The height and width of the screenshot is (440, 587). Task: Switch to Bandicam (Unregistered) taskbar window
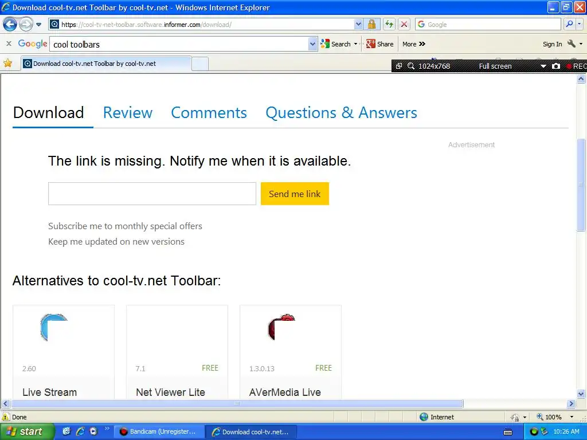[x=158, y=432]
